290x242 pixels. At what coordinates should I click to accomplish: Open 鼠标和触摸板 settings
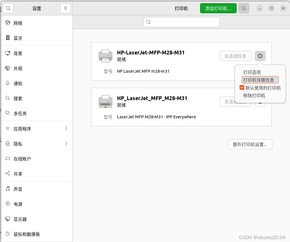coord(37,234)
